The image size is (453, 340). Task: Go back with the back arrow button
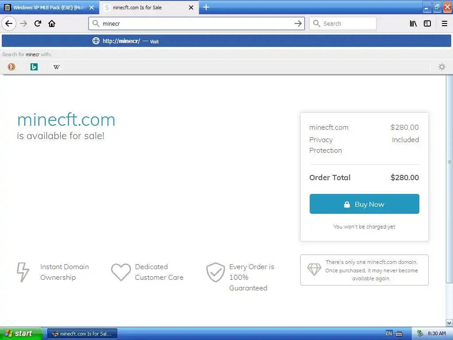coord(9,23)
